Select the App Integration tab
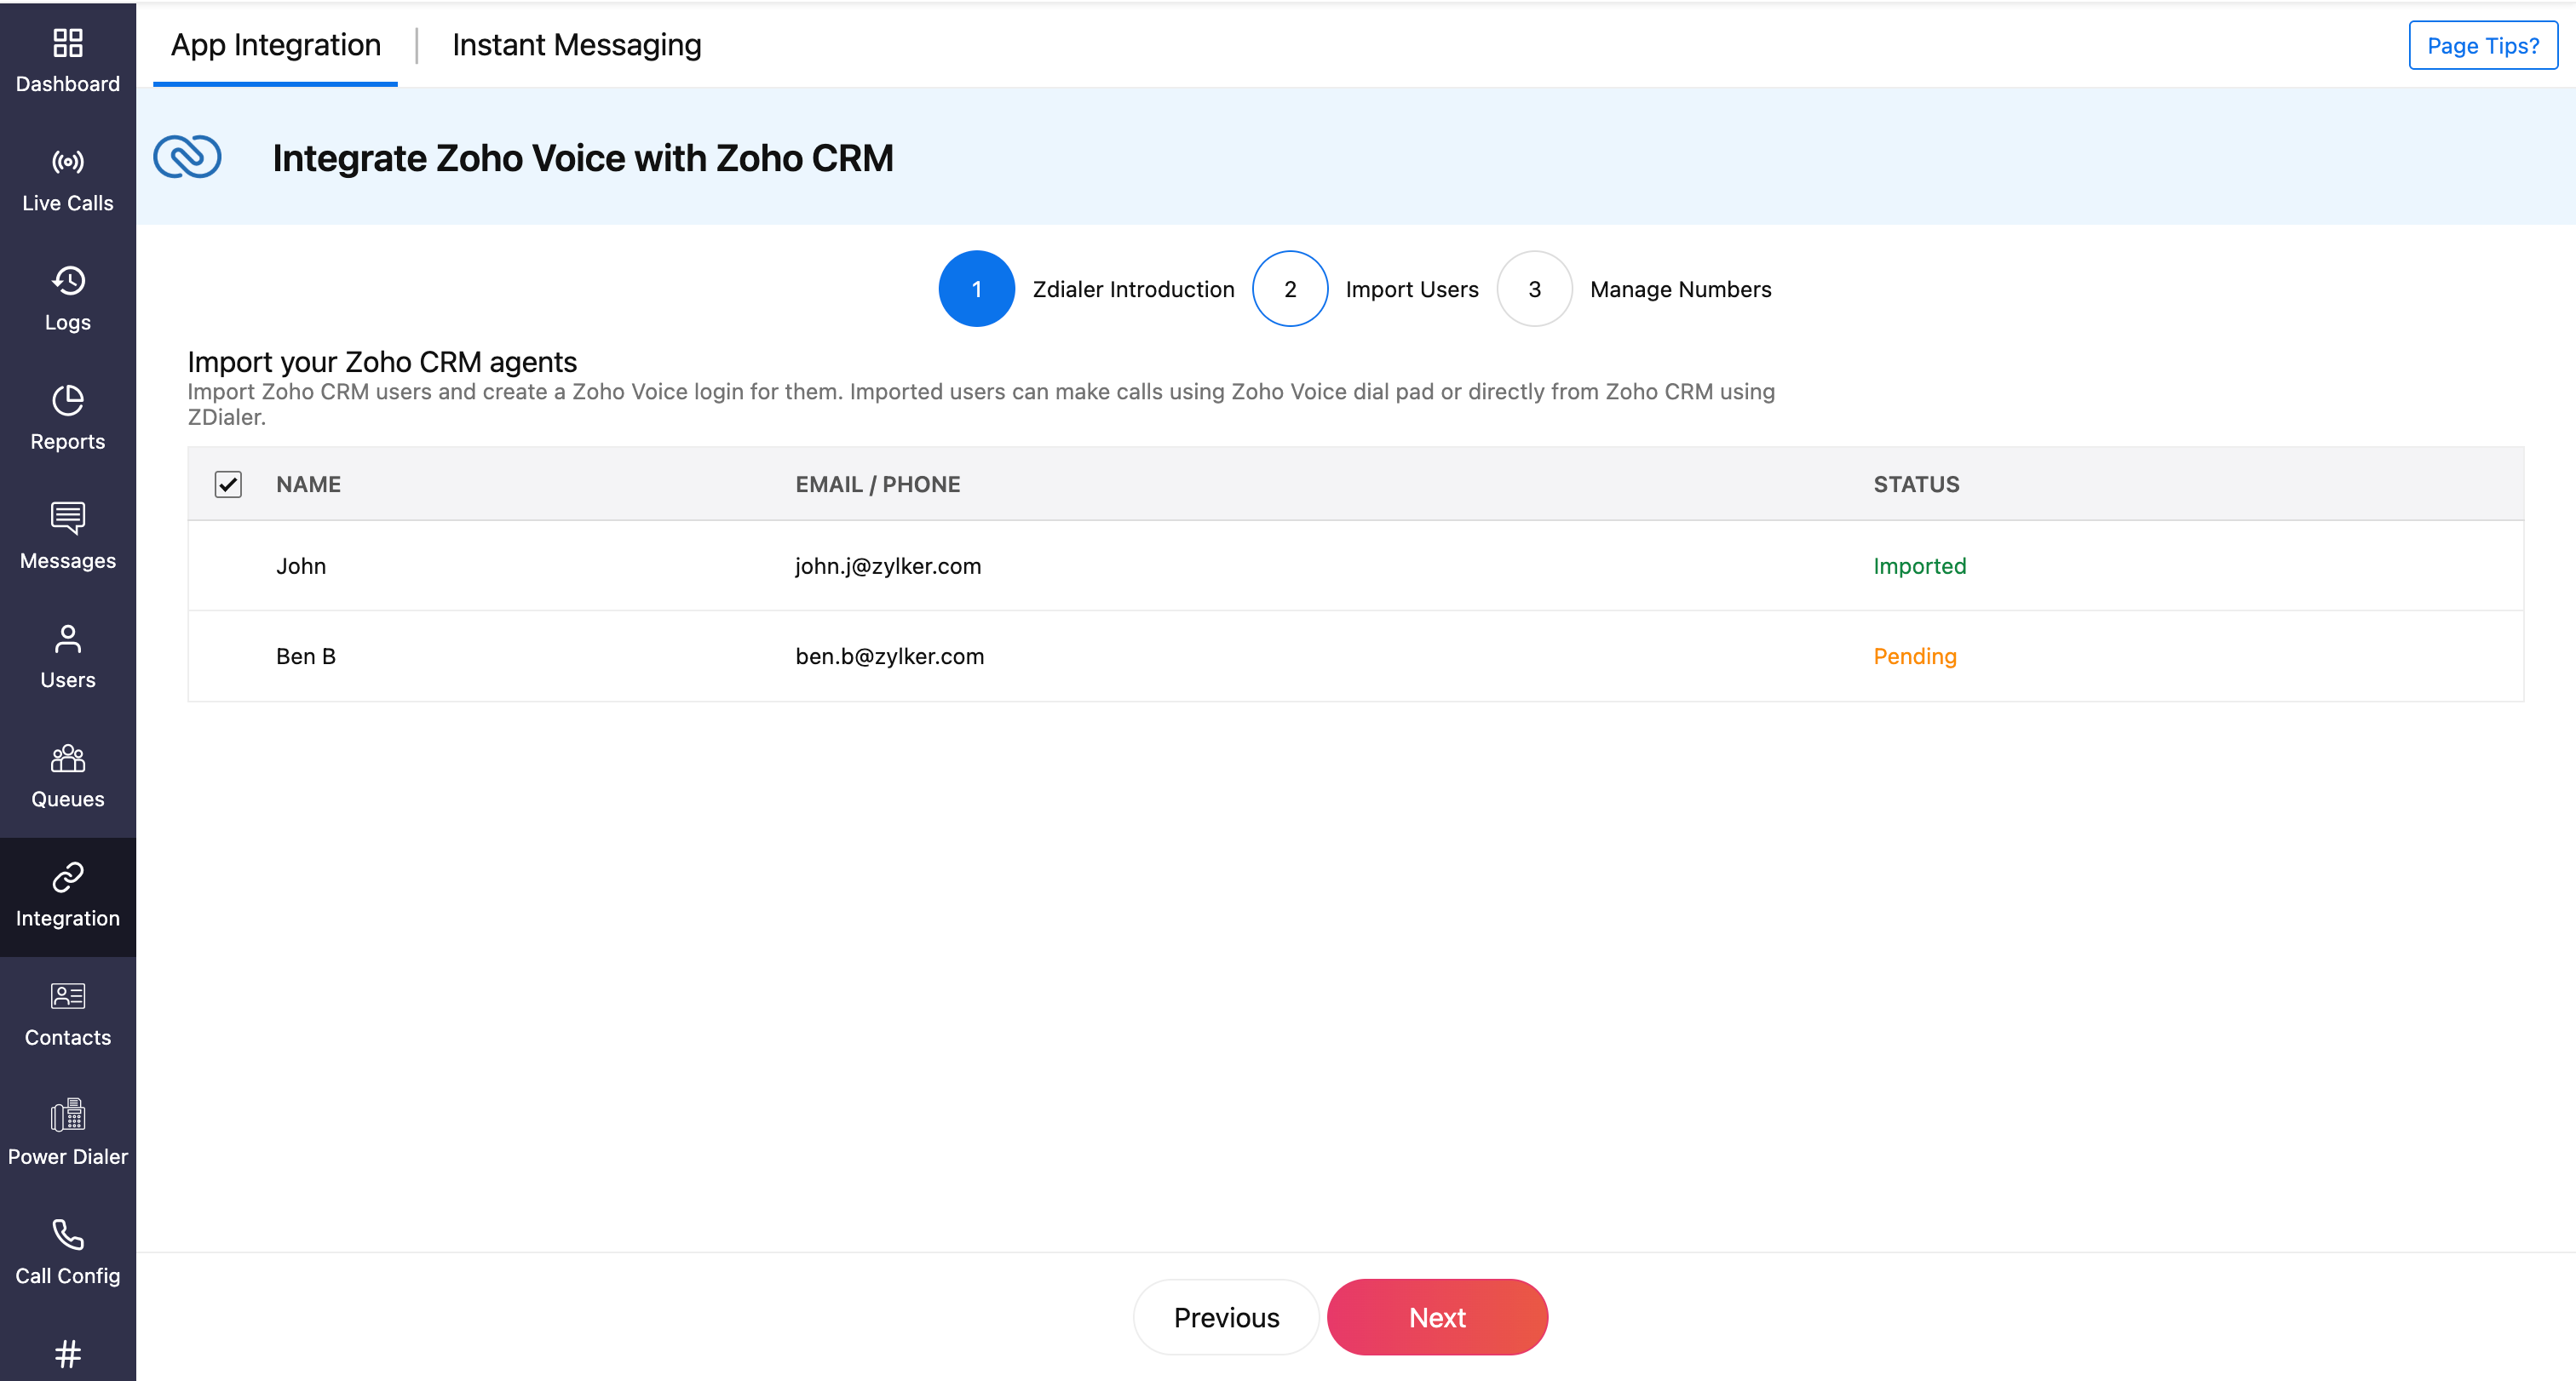Image resolution: width=2576 pixels, height=1381 pixels. coord(275,45)
